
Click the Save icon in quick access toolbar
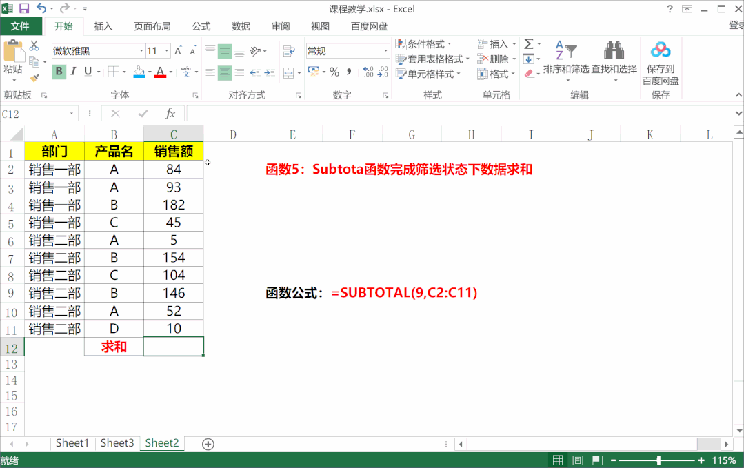tap(23, 8)
